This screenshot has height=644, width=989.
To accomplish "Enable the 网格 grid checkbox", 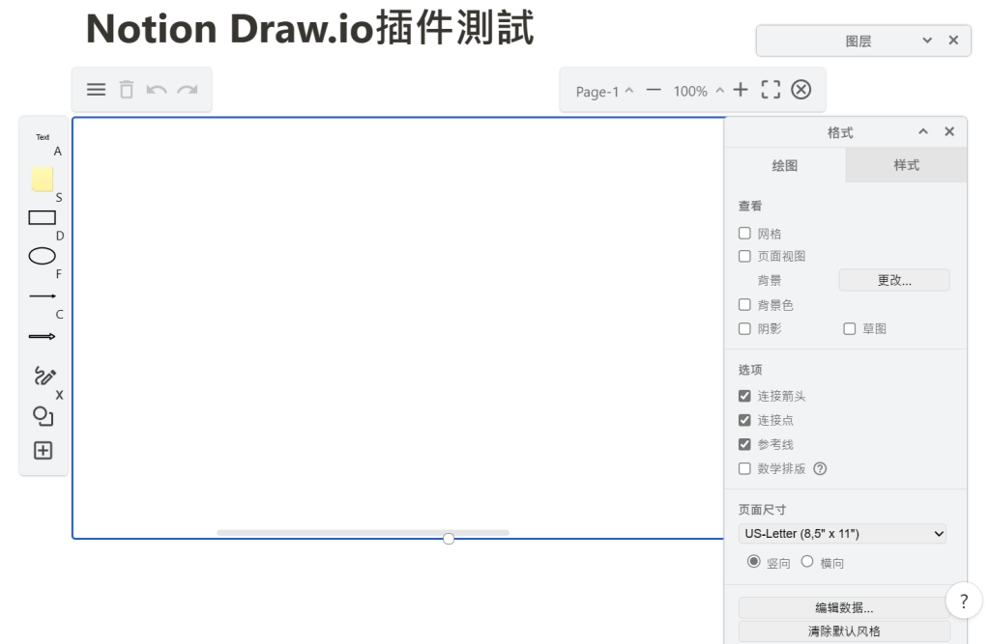I will [x=744, y=234].
